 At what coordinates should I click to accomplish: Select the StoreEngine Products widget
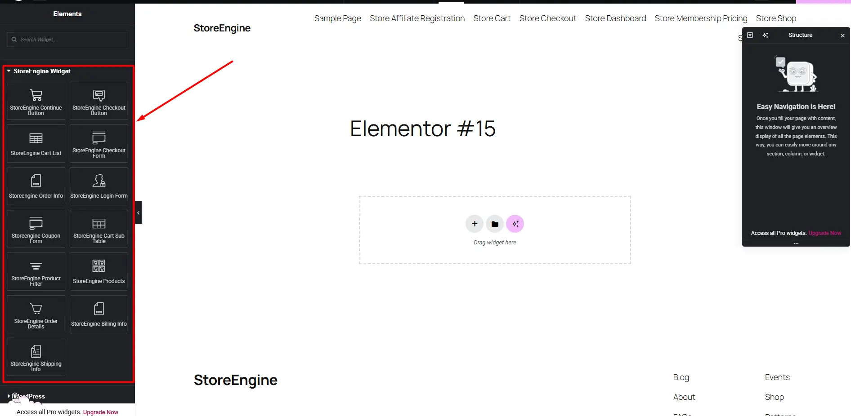point(99,271)
